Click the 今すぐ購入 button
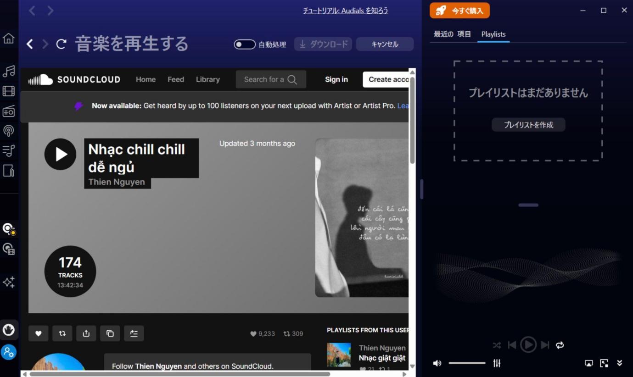 click(459, 11)
